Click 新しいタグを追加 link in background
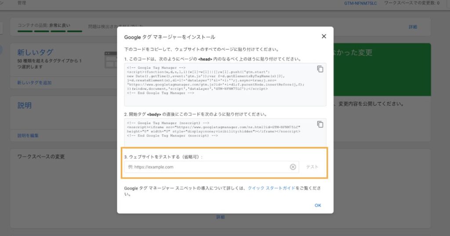Screen dimensions: 450x236 tap(34, 83)
